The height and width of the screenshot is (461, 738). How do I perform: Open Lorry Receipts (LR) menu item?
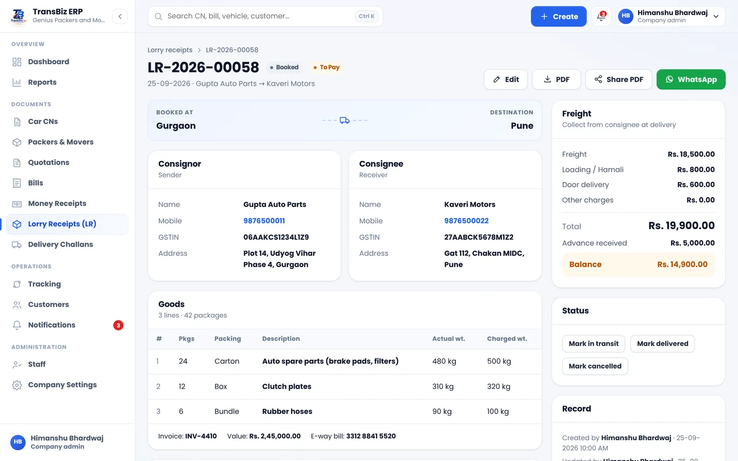[67, 224]
